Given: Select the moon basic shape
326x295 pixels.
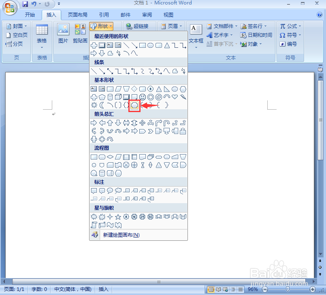Looking at the screenshot, I should [102, 105].
